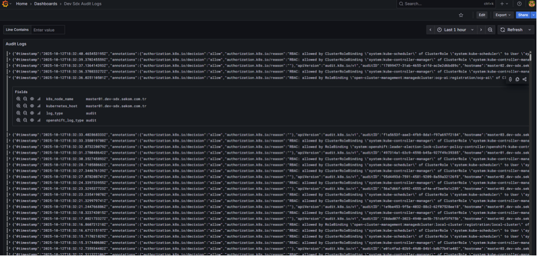Copy the expanded log line to clipboard

pos(517,79)
